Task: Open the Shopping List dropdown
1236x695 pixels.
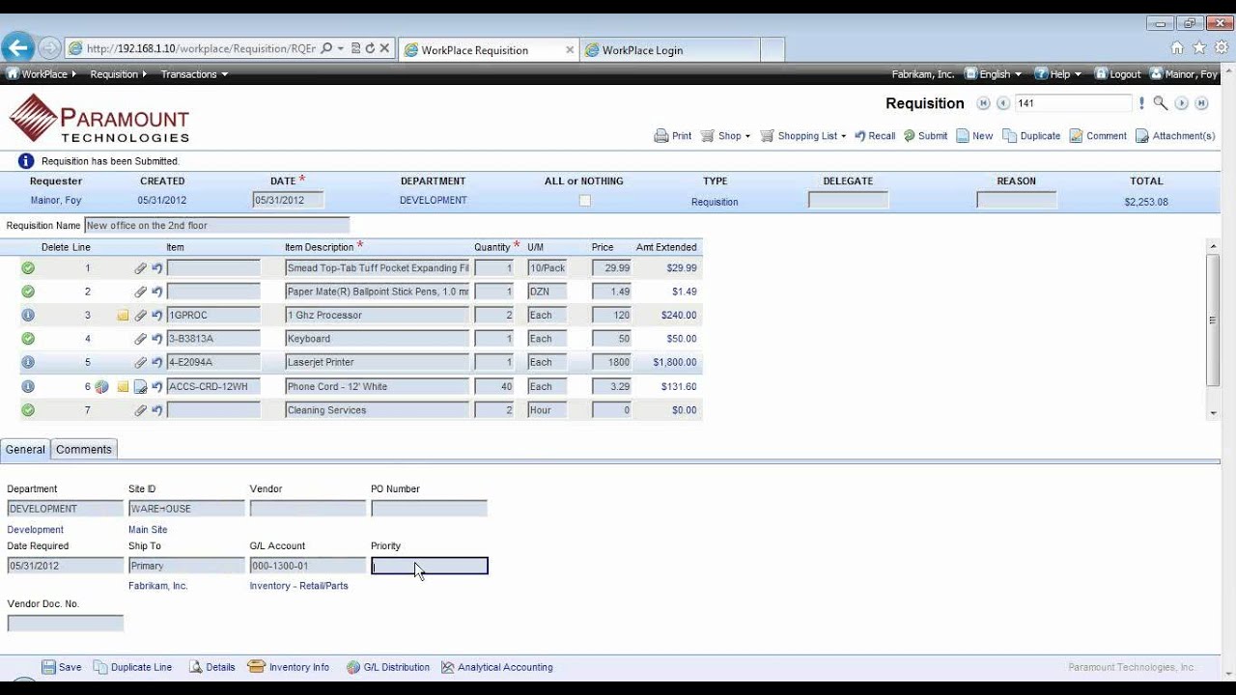Action: click(803, 136)
